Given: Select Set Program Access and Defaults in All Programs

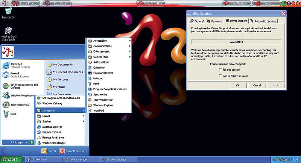Looking at the screenshot, I should (x=60, y=98).
